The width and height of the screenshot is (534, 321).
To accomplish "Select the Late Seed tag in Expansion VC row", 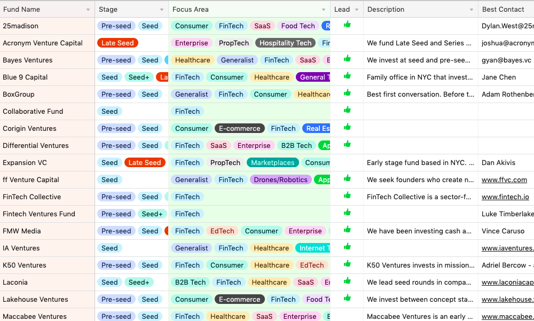I will 145,162.
